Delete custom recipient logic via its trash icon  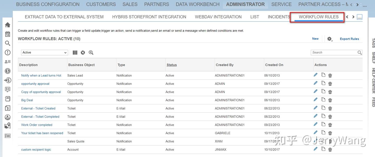330,149
